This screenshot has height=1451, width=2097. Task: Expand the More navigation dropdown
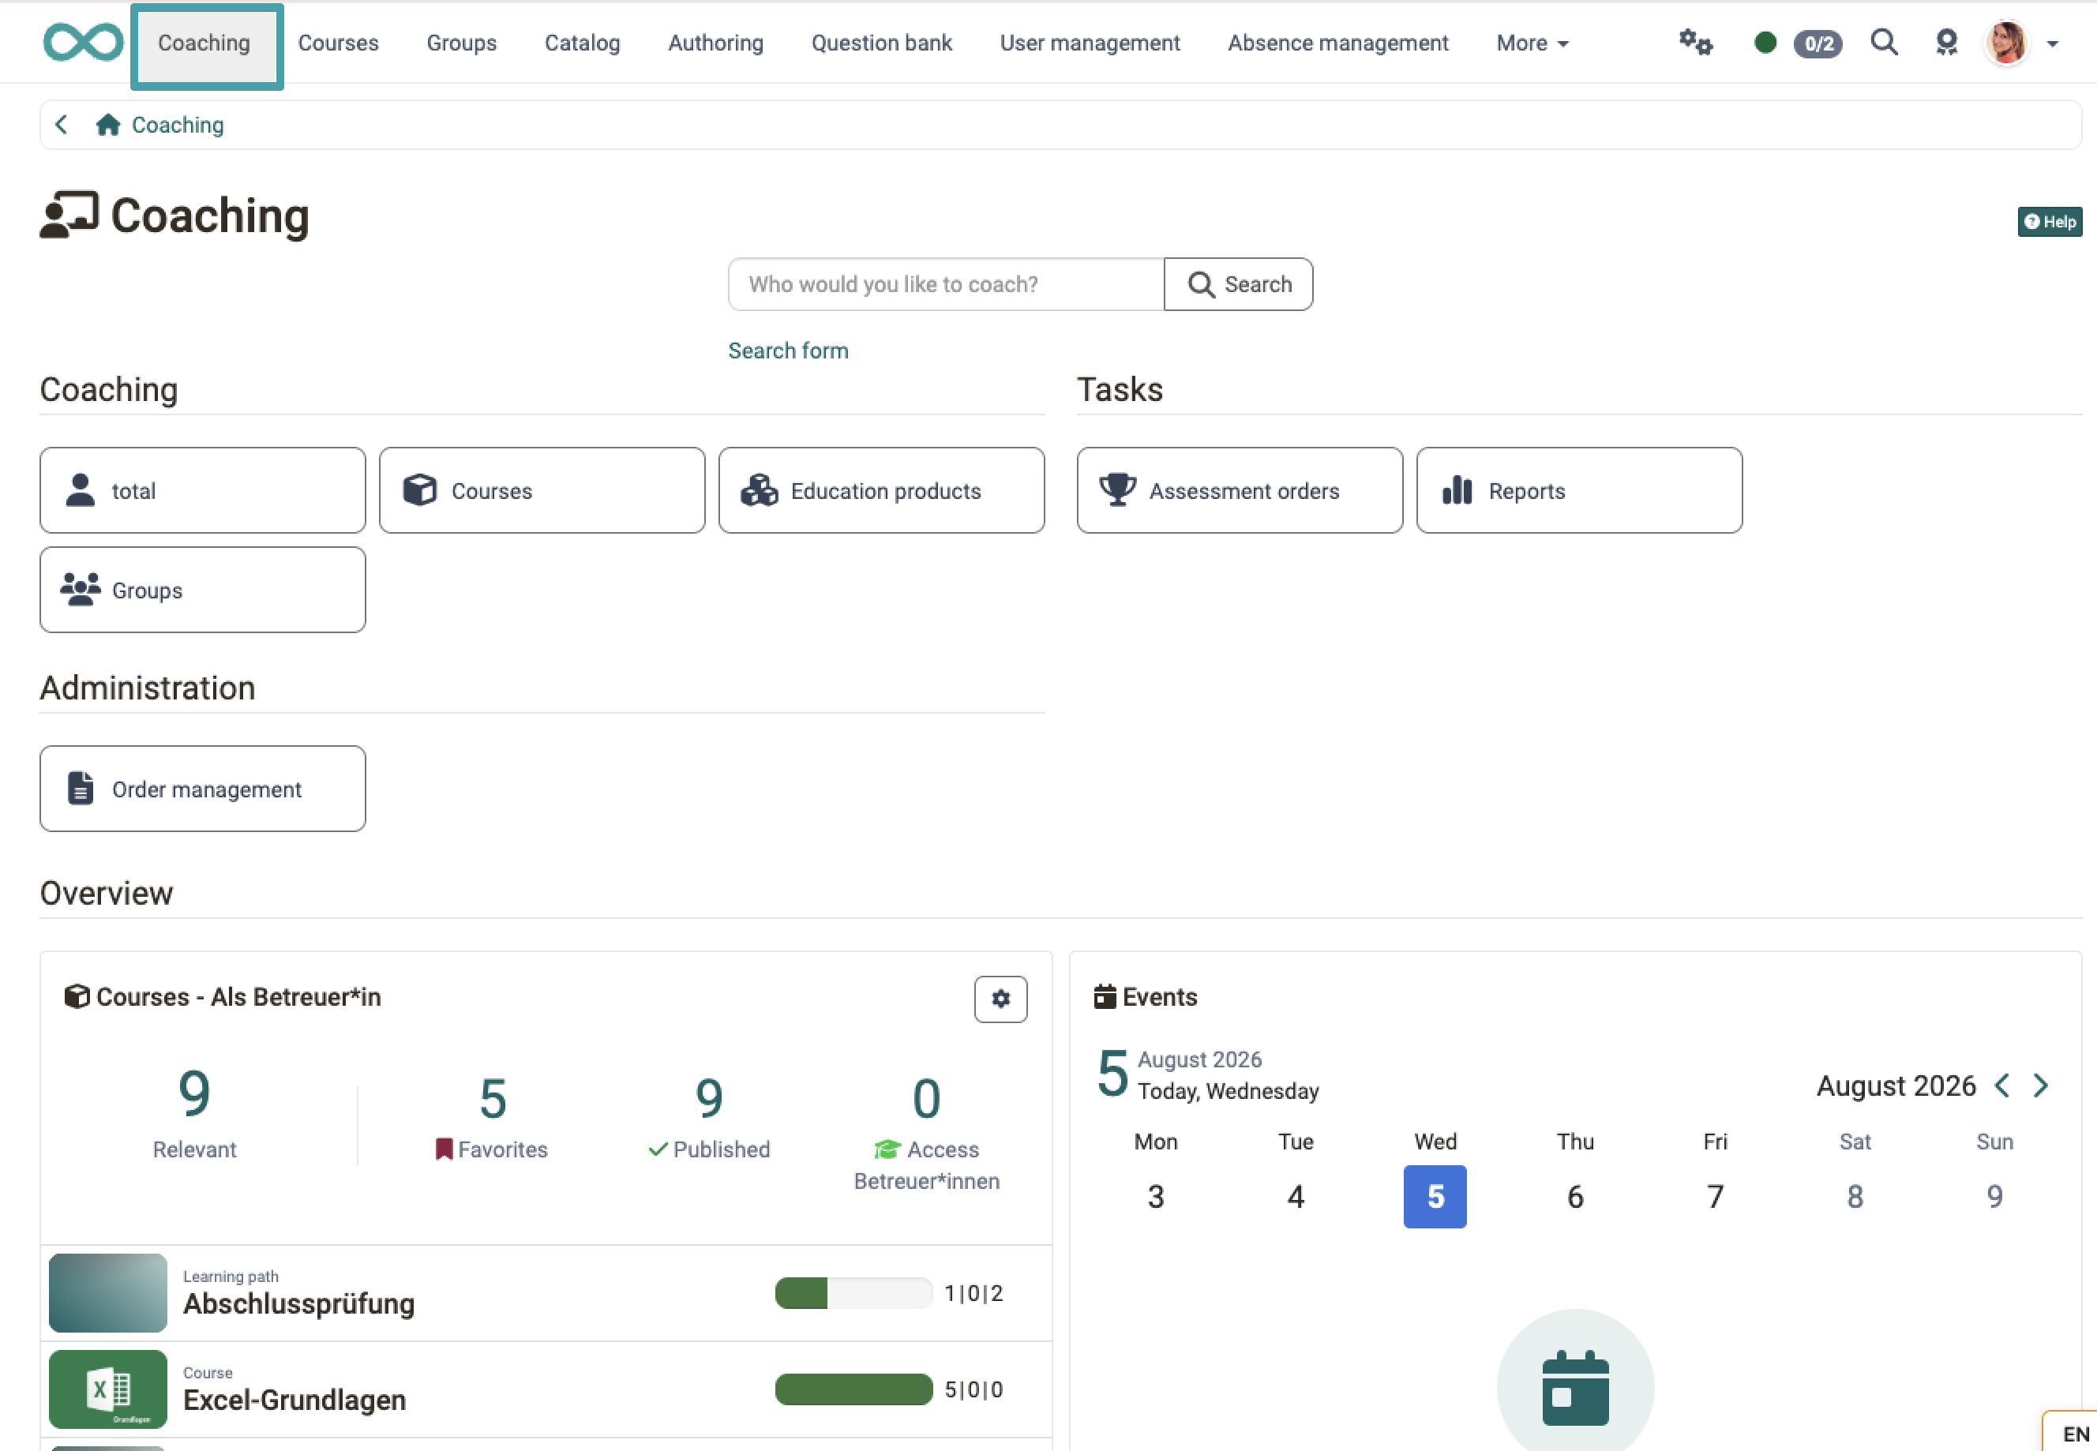click(x=1532, y=43)
